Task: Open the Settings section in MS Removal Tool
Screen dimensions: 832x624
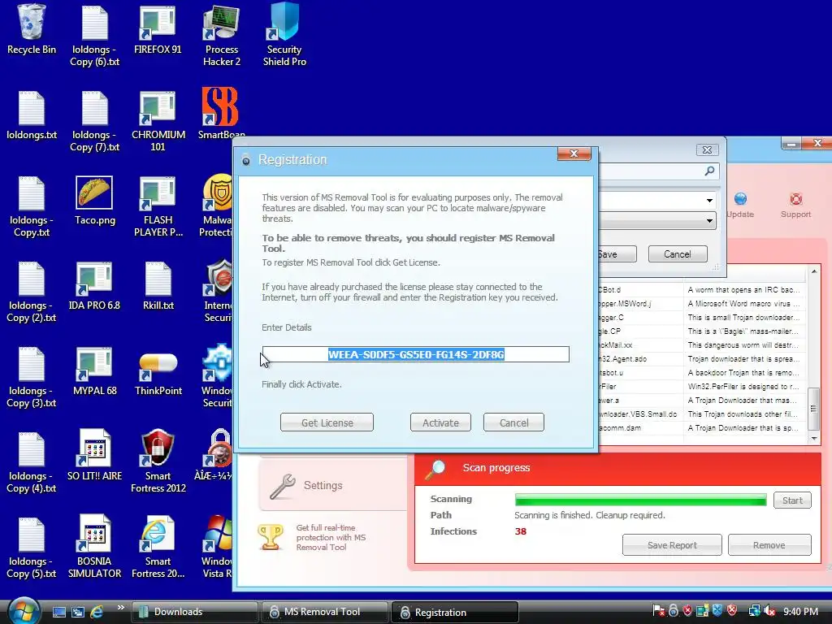Action: click(x=333, y=485)
